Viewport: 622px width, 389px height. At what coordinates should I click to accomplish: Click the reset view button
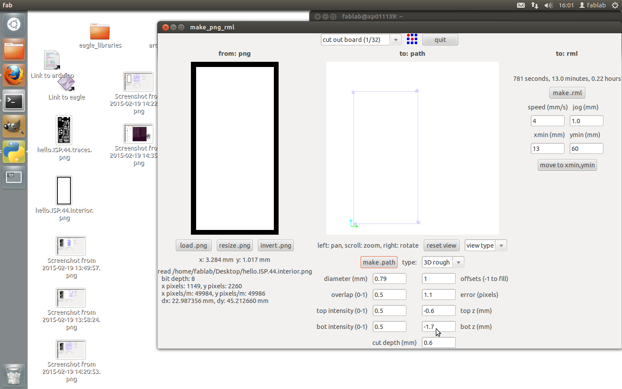(x=441, y=246)
